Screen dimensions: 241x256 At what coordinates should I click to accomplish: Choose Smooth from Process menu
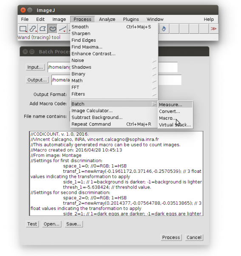point(114,27)
